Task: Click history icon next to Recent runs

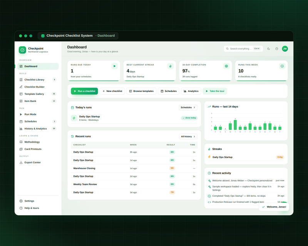Action: pyautogui.click(x=72, y=136)
